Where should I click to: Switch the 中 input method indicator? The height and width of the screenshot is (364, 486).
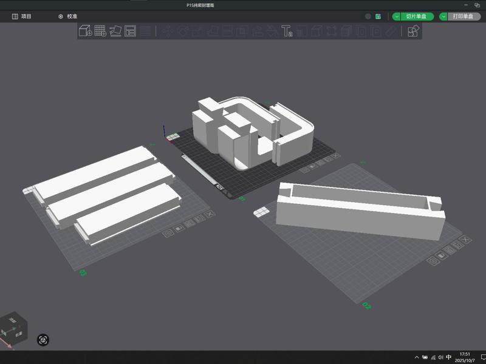448,357
